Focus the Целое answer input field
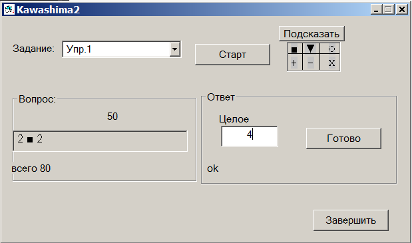 point(250,136)
